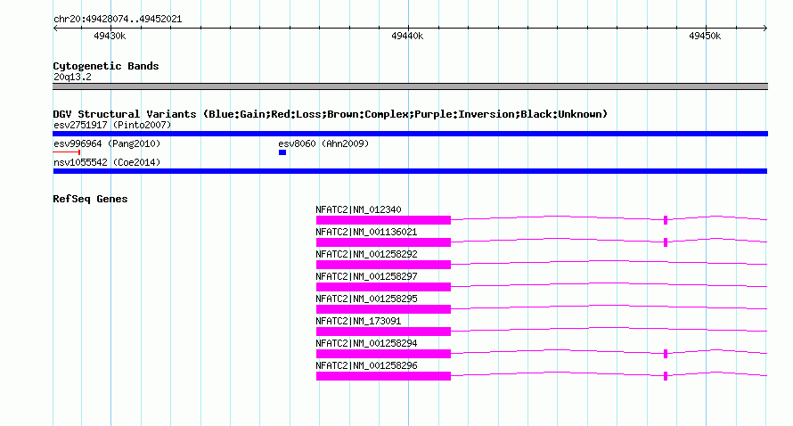Click the right arrowhead of the ruler
Image resolution: width=793 pixels, height=426 pixels.
(765, 28)
